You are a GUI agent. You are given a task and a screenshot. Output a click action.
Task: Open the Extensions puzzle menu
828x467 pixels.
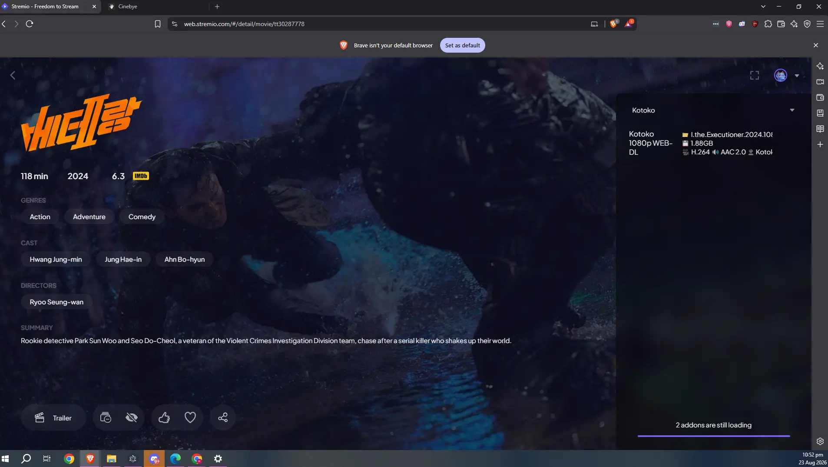coord(768,24)
